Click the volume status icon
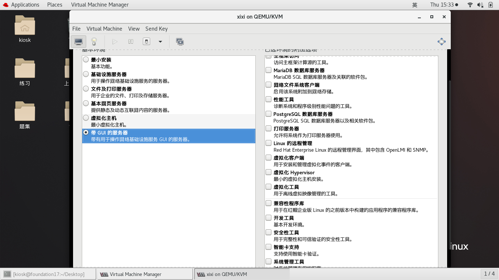 (x=480, y=5)
